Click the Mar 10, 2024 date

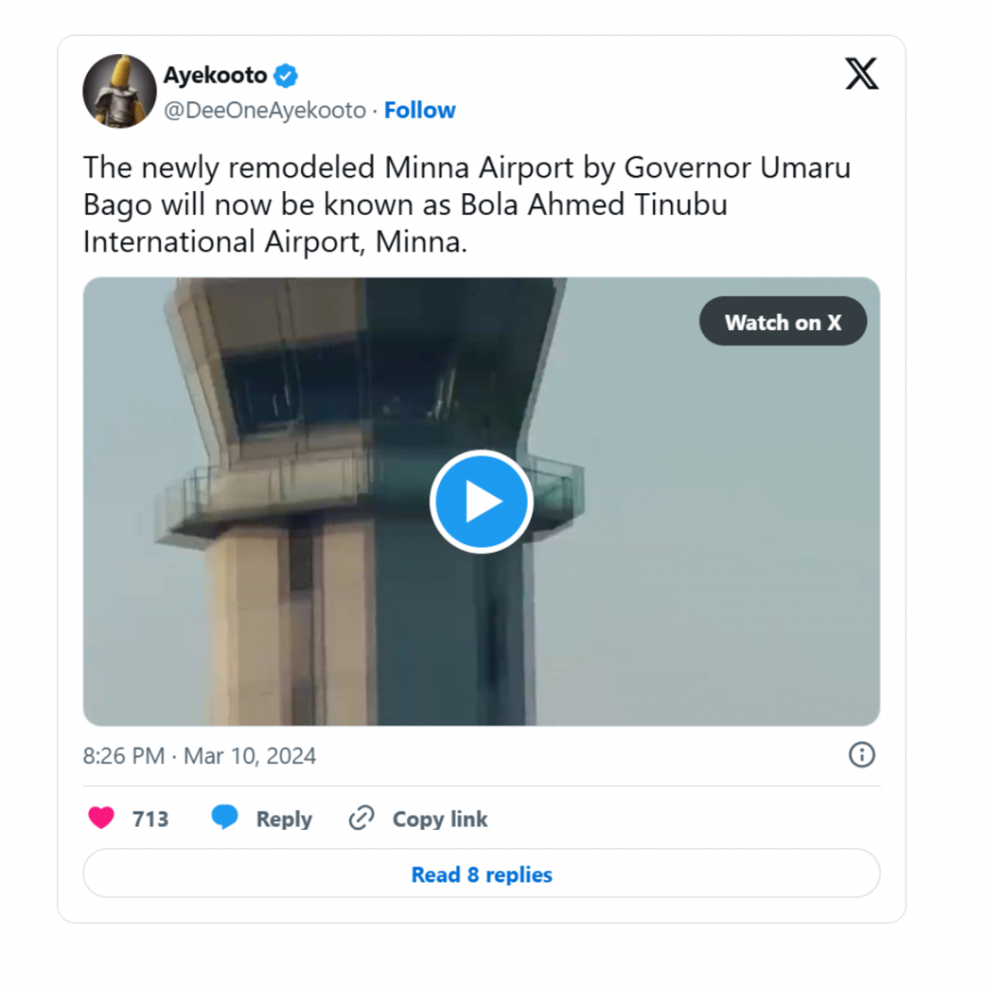click(250, 755)
